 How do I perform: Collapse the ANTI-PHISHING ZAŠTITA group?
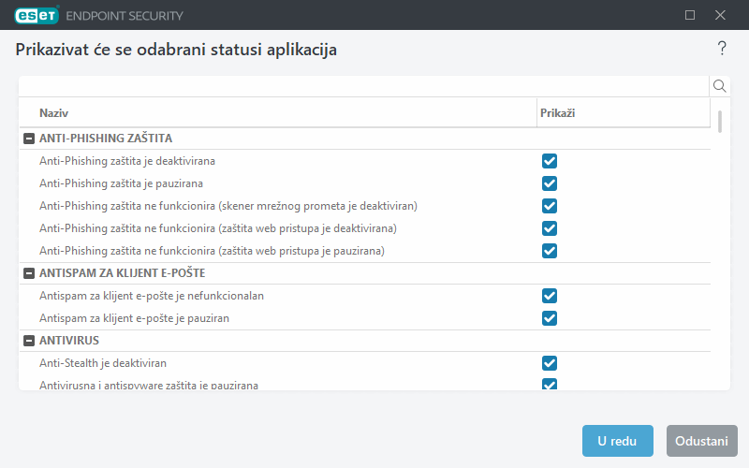click(29, 139)
